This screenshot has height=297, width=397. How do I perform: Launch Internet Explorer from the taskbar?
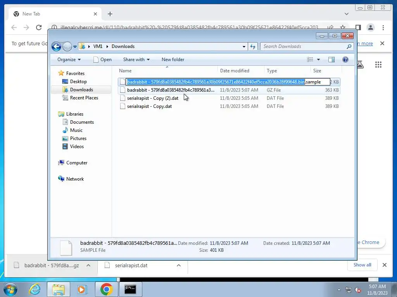click(x=35, y=289)
